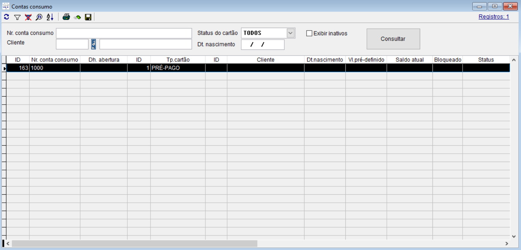Click the vertical scrollbar down arrow

point(514,236)
